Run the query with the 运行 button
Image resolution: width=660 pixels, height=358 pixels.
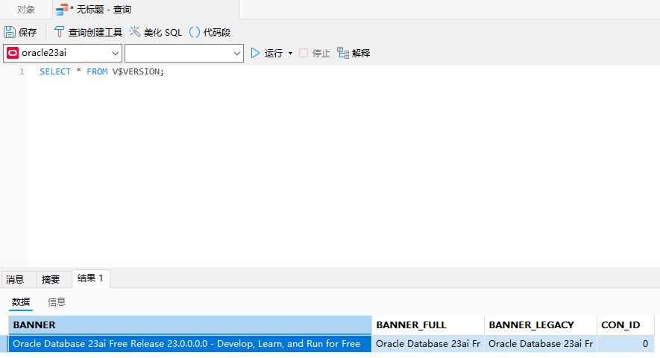tap(267, 54)
